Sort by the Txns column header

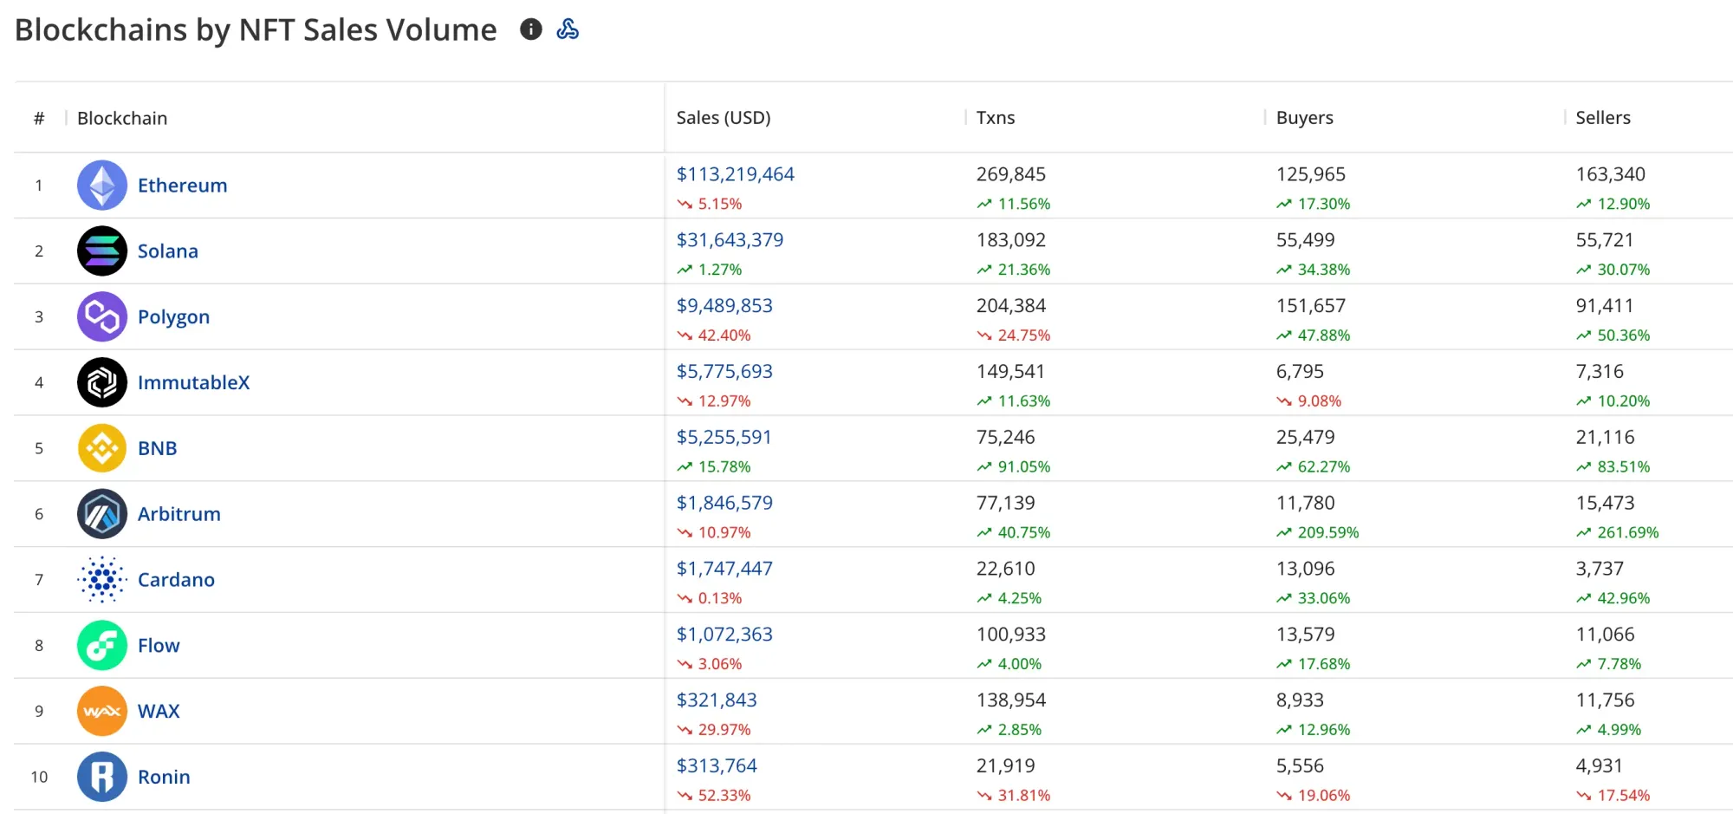click(996, 118)
